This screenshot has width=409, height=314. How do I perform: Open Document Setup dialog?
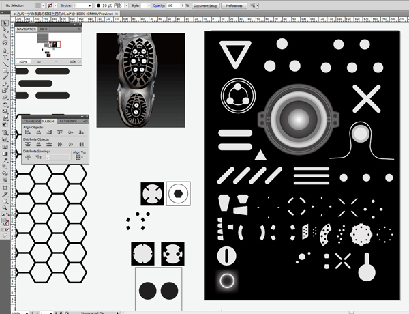[205, 5]
